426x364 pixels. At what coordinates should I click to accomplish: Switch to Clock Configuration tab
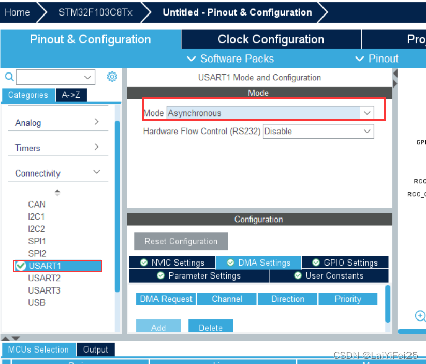[271, 39]
